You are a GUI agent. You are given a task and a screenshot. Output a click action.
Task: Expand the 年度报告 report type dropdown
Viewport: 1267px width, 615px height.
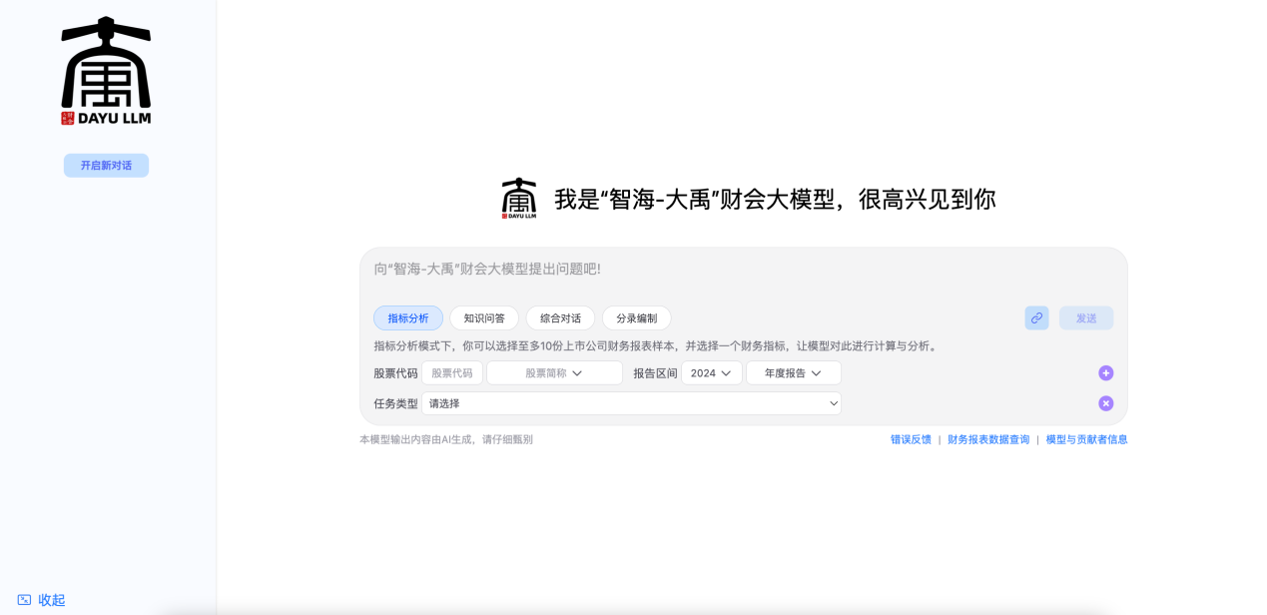[x=793, y=373]
